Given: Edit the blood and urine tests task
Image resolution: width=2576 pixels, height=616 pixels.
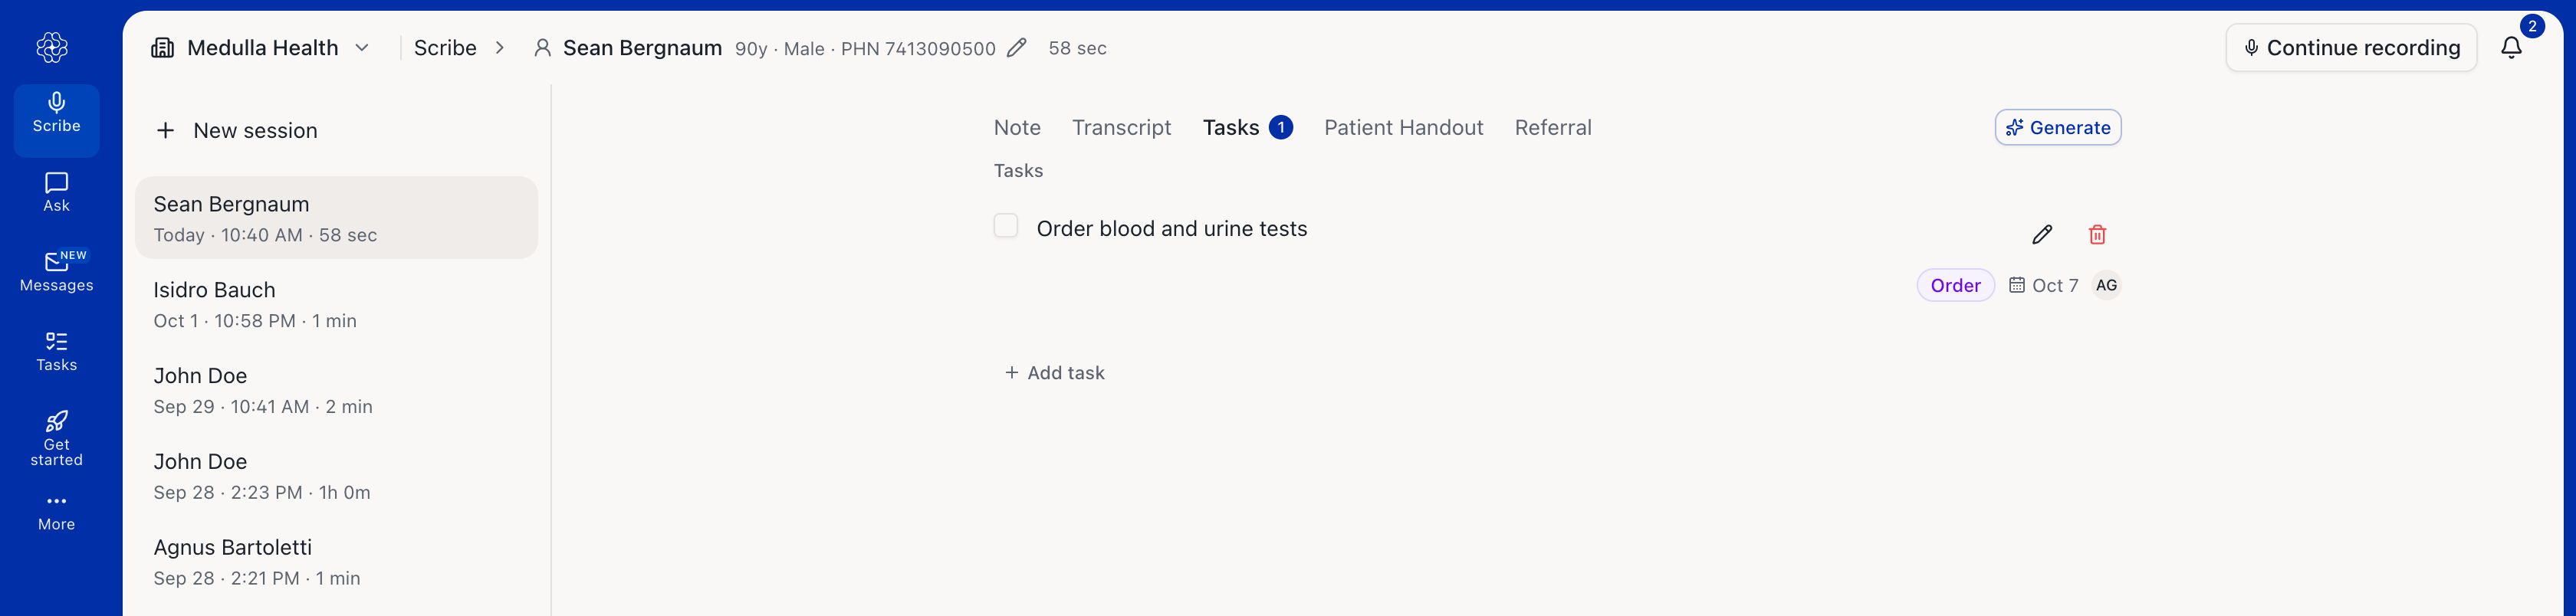Looking at the screenshot, I should pyautogui.click(x=2042, y=235).
